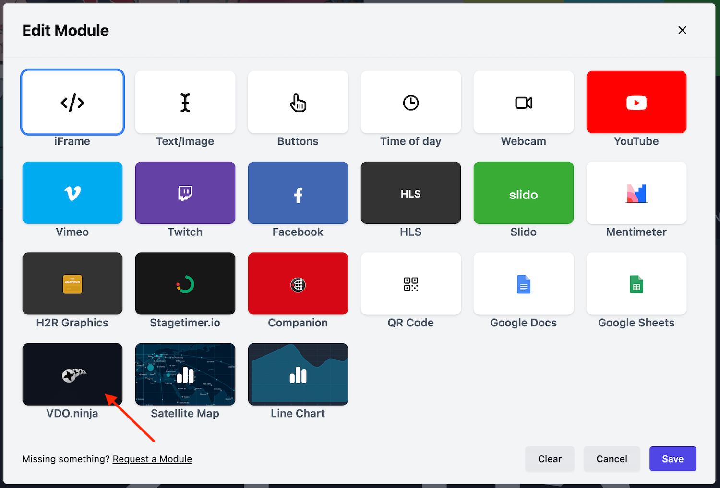Select the QR Code module
The width and height of the screenshot is (720, 488).
(410, 283)
